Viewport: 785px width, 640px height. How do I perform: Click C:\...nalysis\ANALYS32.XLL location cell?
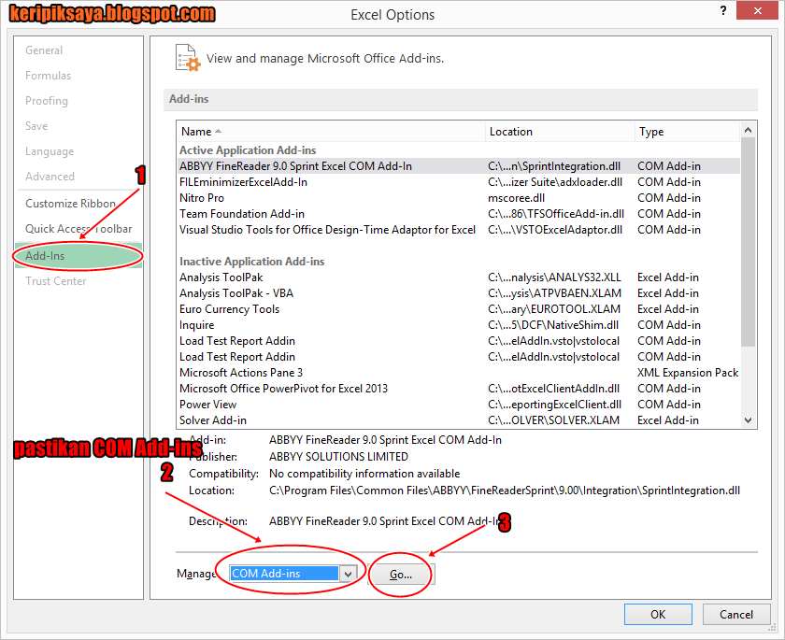[x=554, y=277]
